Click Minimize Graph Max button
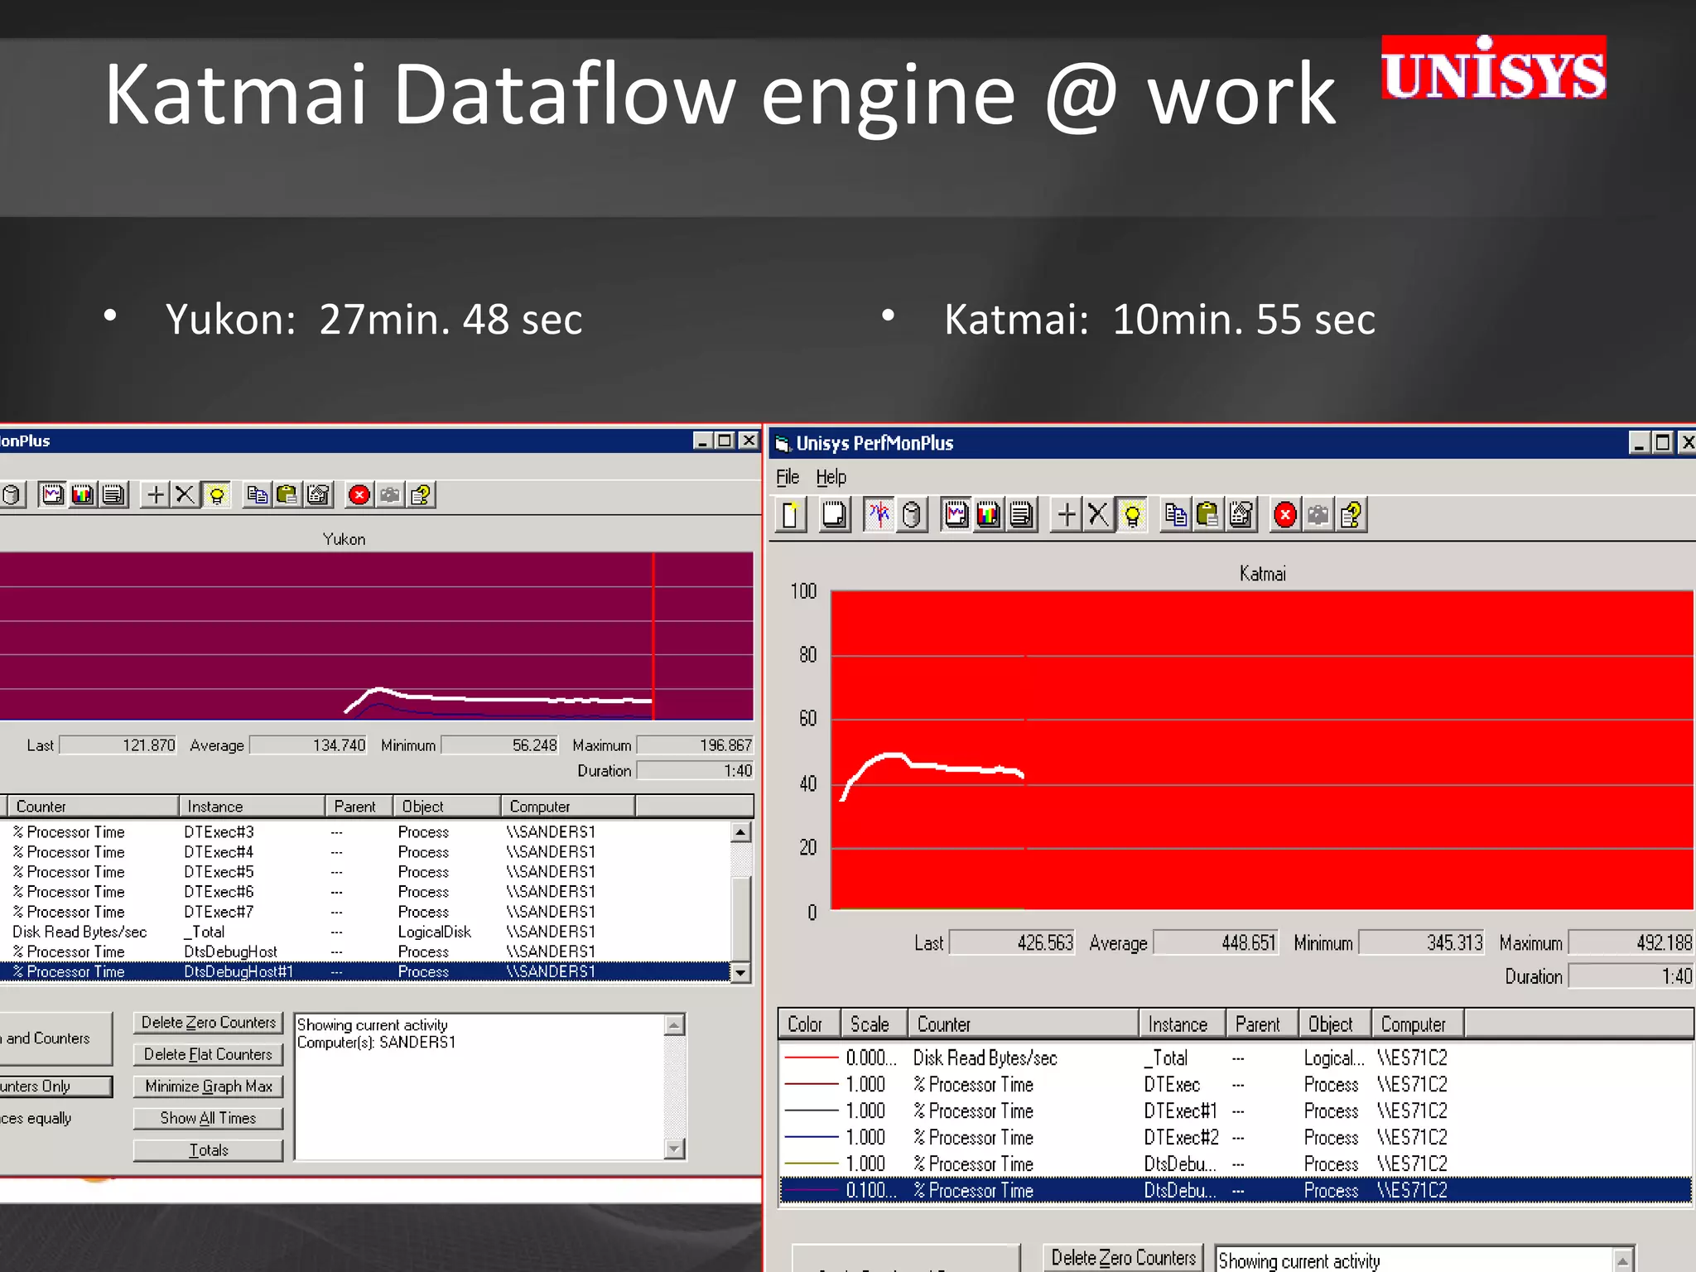This screenshot has height=1272, width=1696. click(208, 1086)
